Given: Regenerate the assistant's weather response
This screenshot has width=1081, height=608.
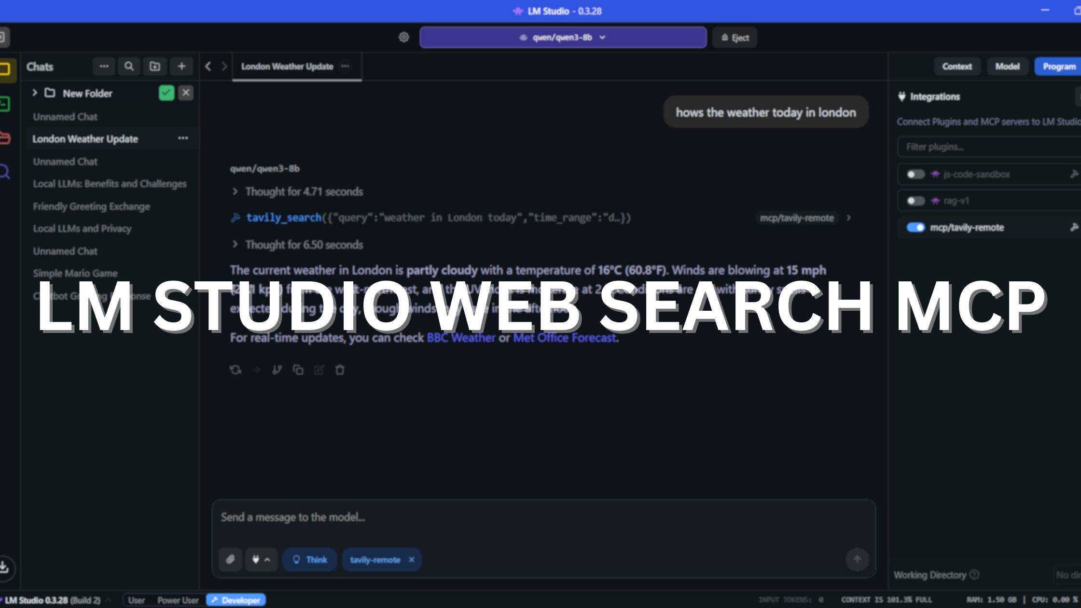Looking at the screenshot, I should point(235,370).
